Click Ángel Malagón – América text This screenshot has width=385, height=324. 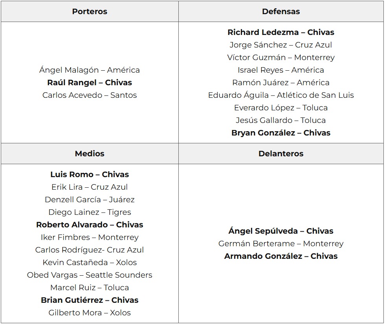[90, 70]
